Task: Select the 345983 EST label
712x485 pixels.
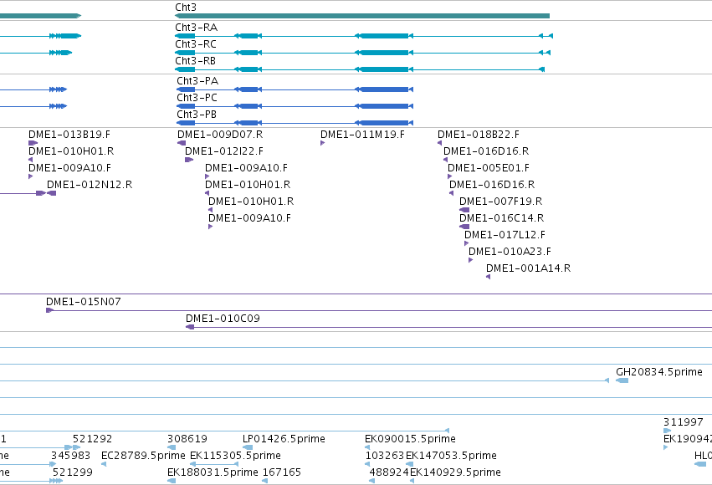Action: coord(71,456)
